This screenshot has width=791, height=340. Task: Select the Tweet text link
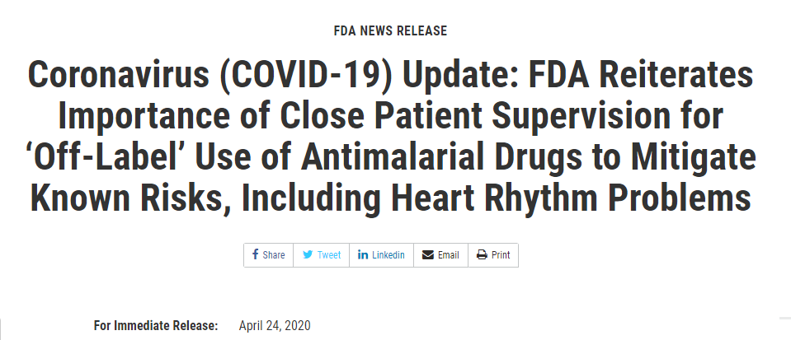pos(329,255)
